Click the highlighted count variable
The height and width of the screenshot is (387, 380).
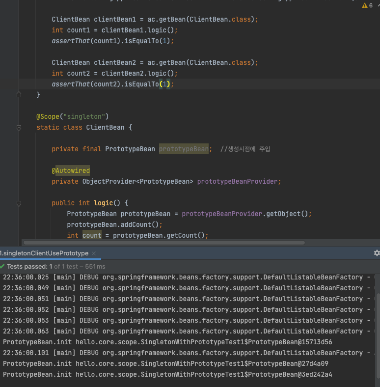(92, 235)
